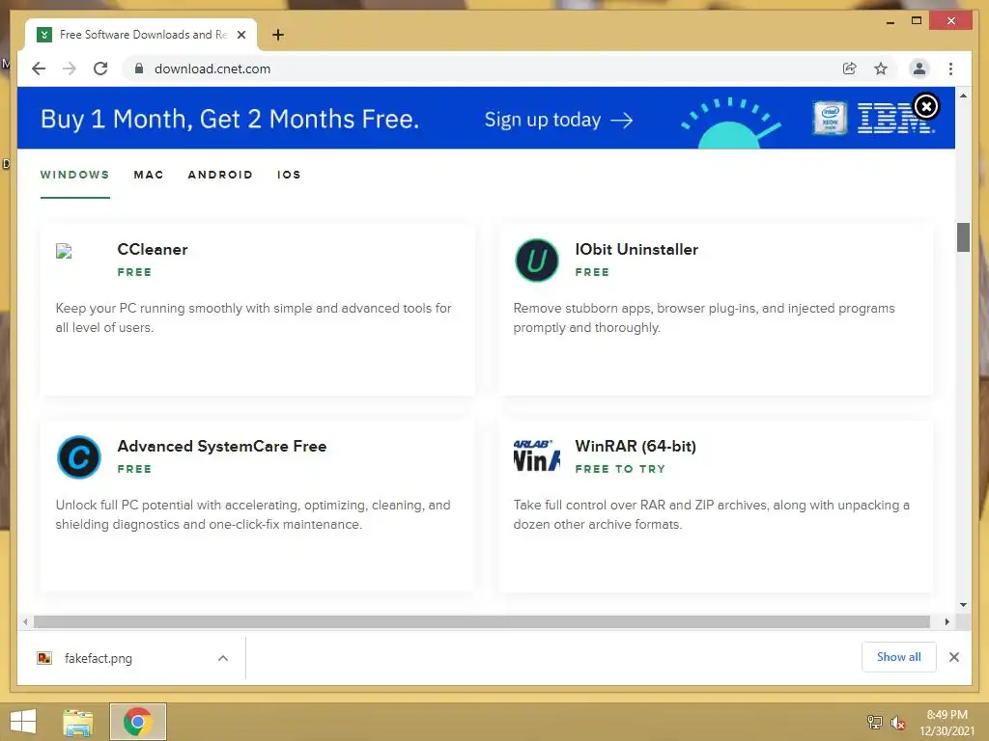Click the horizontal scroll left arrow

[x=24, y=622]
